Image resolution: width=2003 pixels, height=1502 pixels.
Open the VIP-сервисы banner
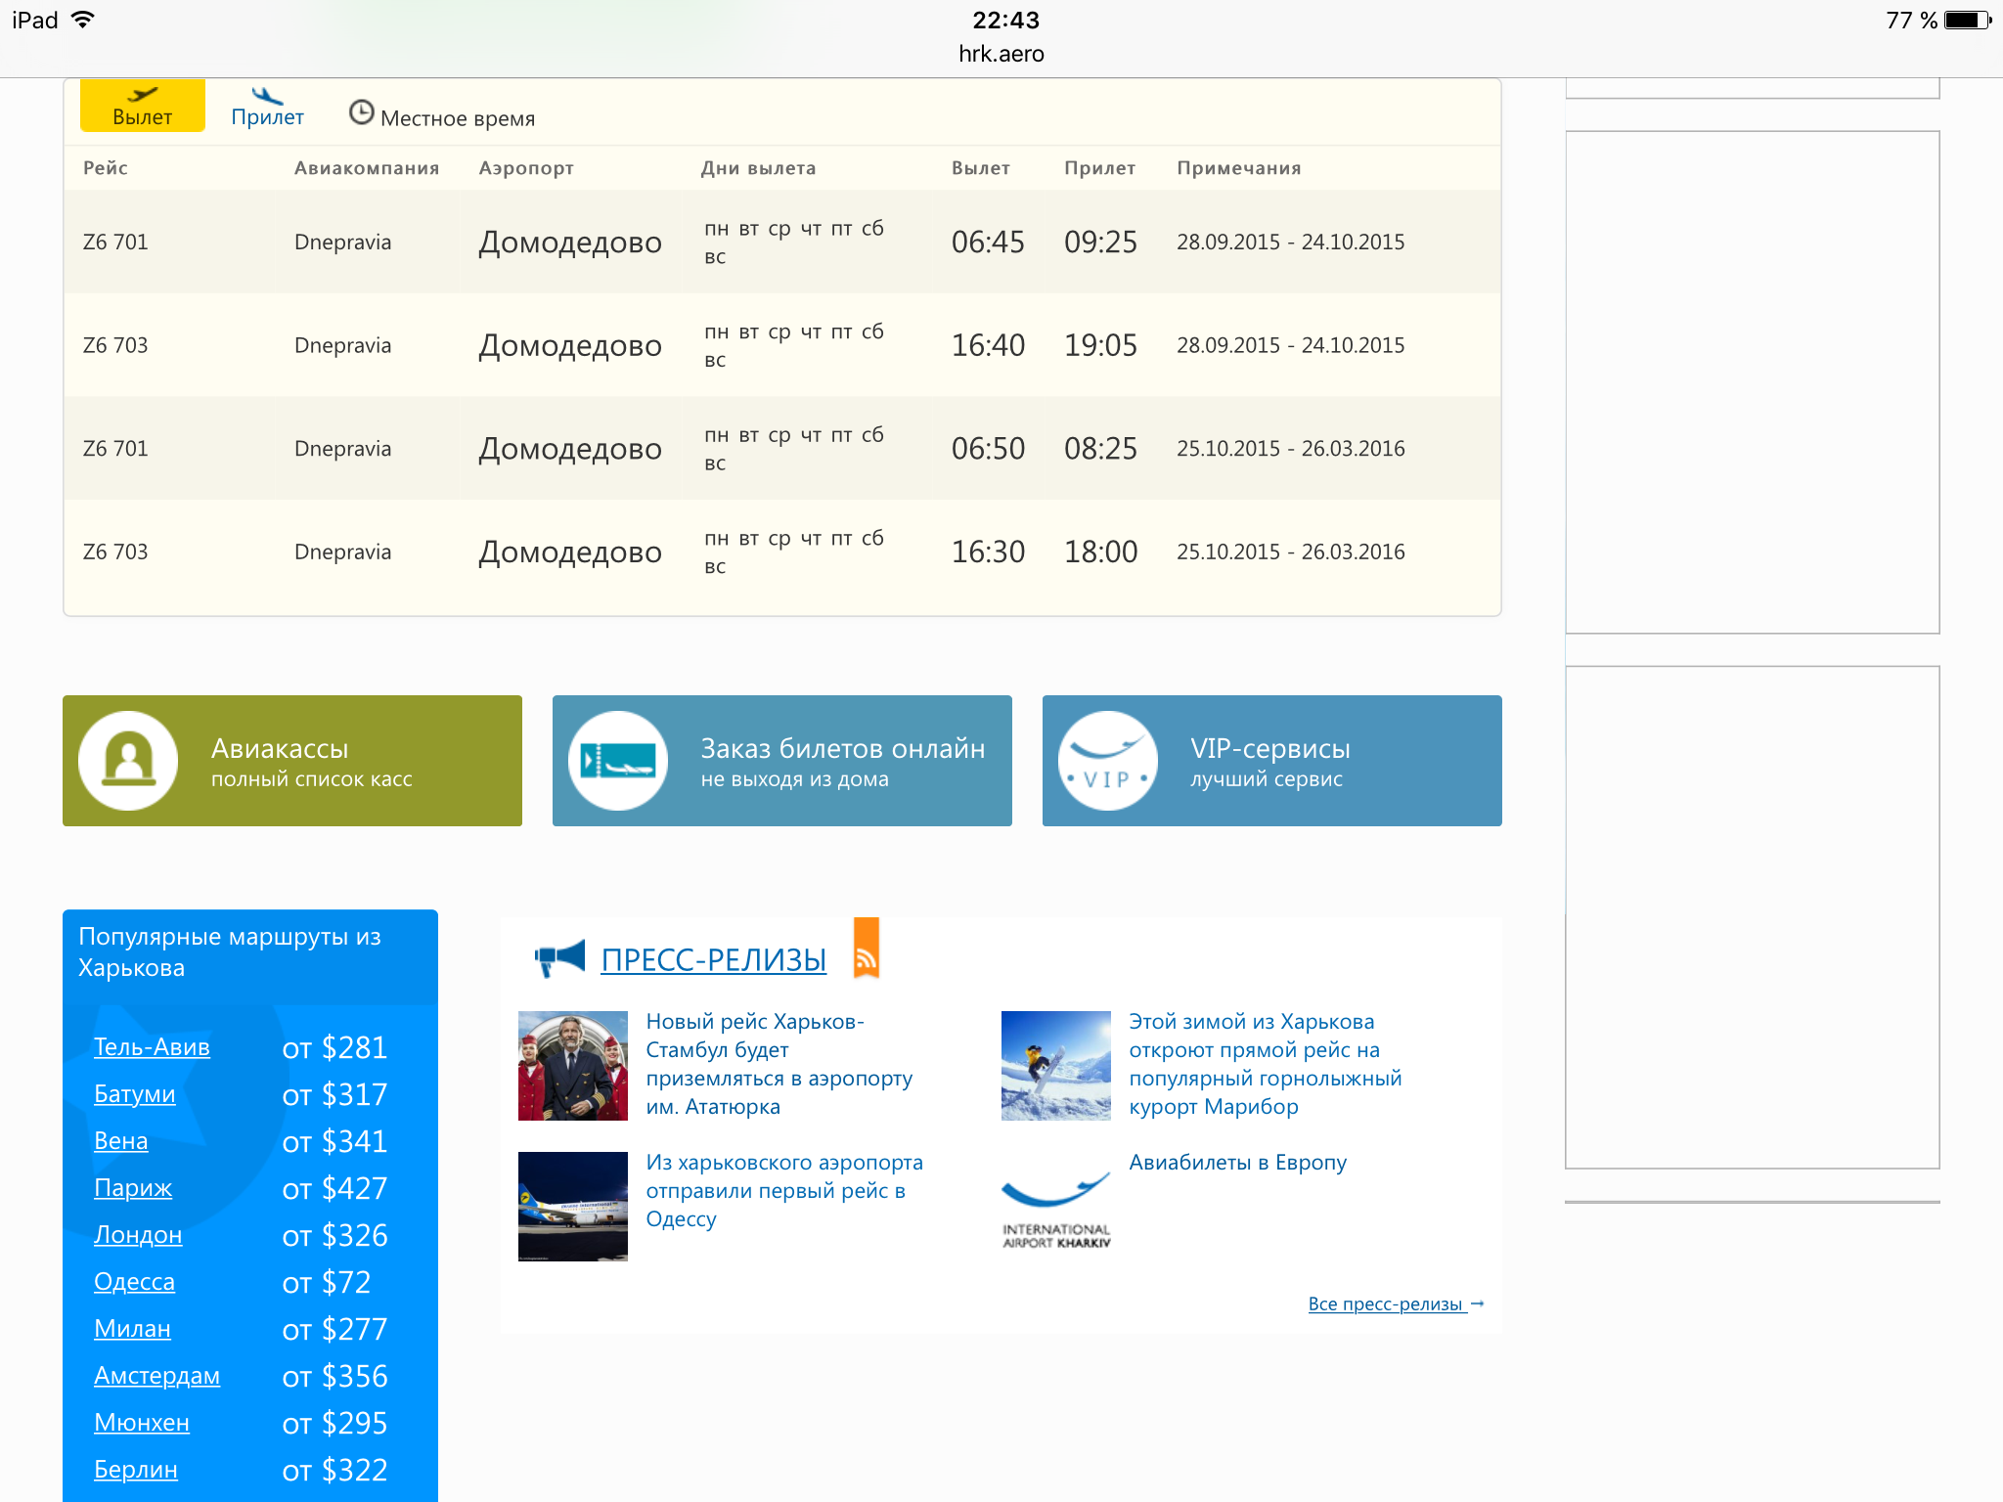pos(1271,761)
